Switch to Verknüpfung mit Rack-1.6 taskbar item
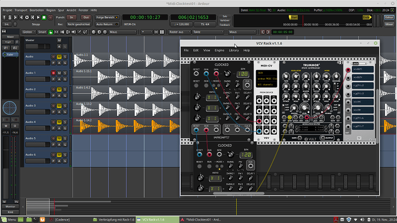This screenshot has width=397, height=223. coord(114,220)
